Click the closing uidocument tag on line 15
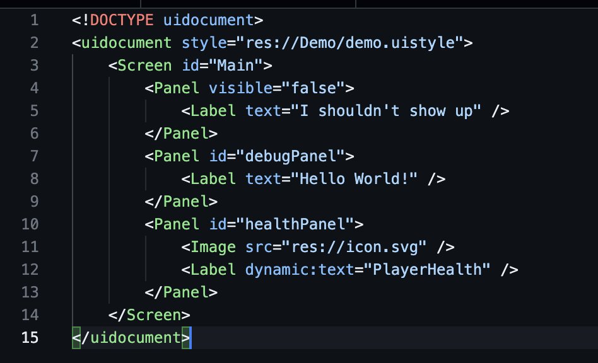This screenshot has height=363, width=598. point(131,338)
